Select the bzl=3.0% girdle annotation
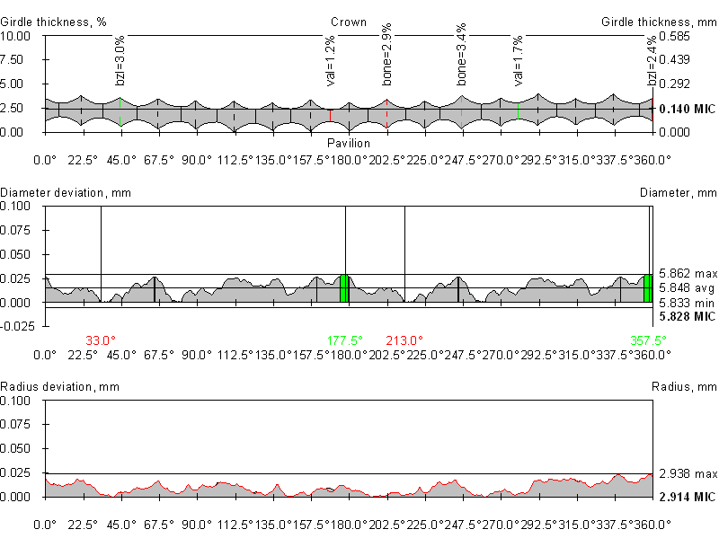Image resolution: width=719 pixels, height=547 pixels. pos(121,62)
